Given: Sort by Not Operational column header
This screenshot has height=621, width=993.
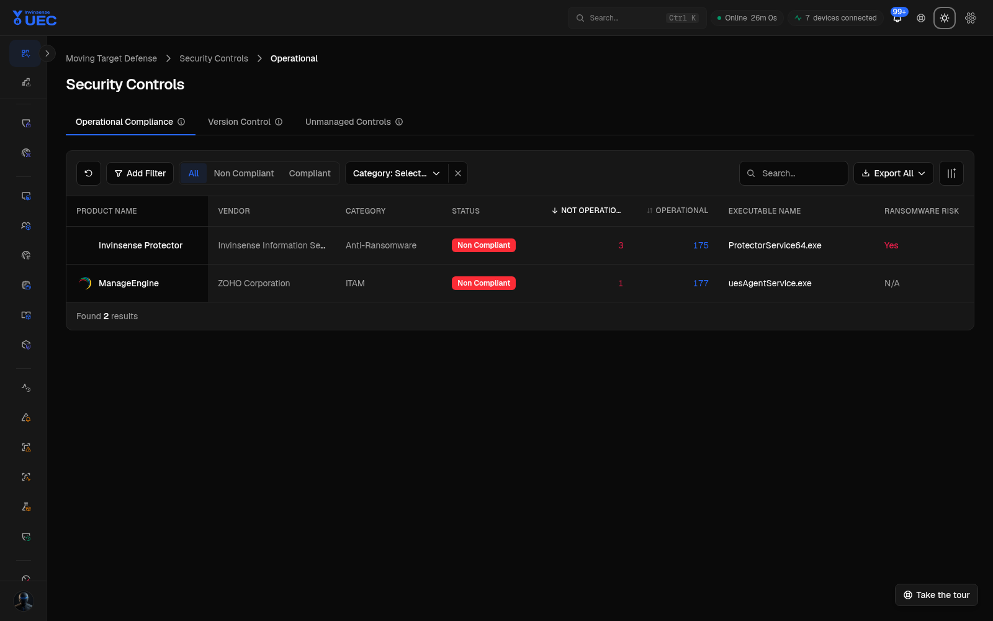Looking at the screenshot, I should [x=586, y=211].
